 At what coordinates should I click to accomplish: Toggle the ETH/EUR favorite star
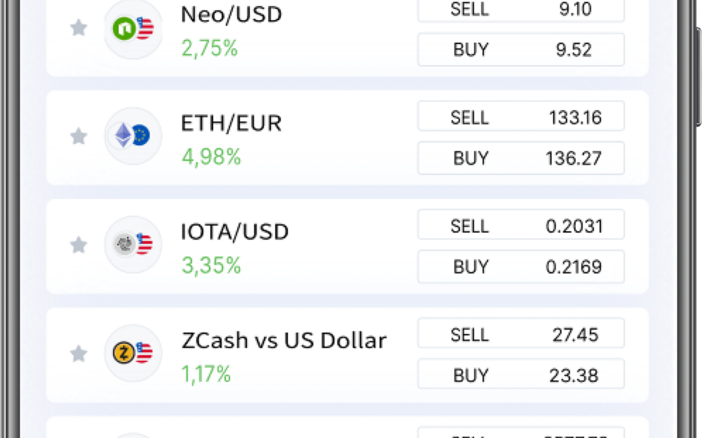click(79, 136)
